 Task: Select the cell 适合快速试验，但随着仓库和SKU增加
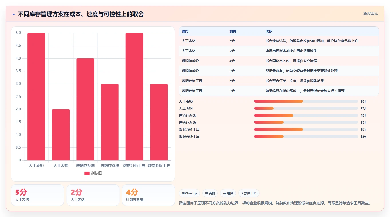pyautogui.click(x=312, y=41)
